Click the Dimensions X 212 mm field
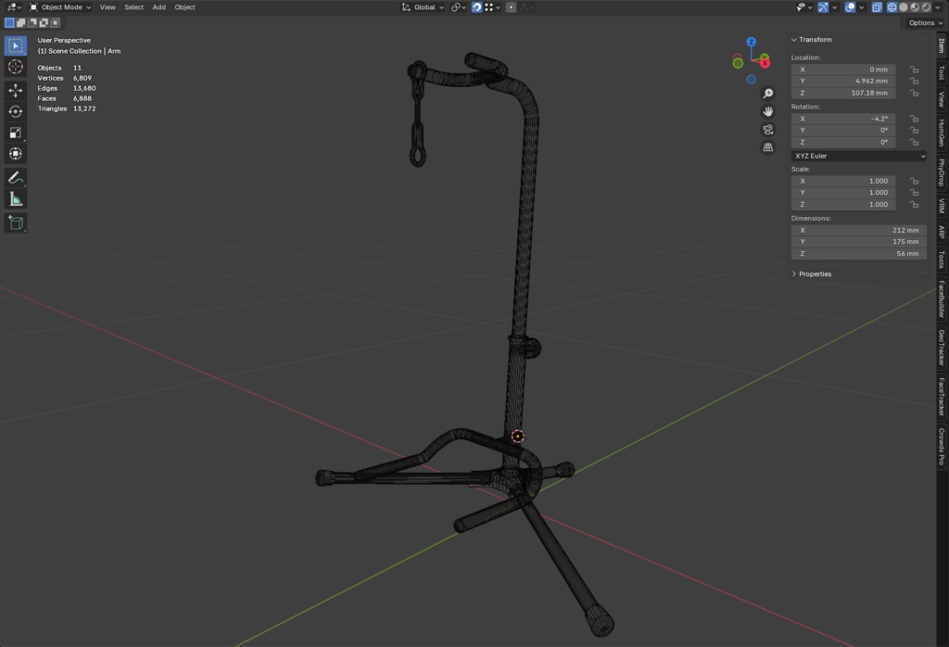This screenshot has height=647, width=949. pyautogui.click(x=859, y=230)
